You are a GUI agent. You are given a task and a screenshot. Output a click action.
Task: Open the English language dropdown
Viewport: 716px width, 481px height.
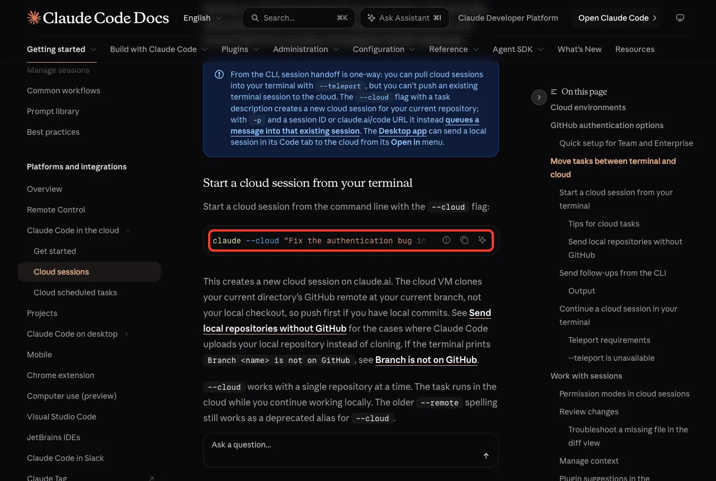click(202, 18)
